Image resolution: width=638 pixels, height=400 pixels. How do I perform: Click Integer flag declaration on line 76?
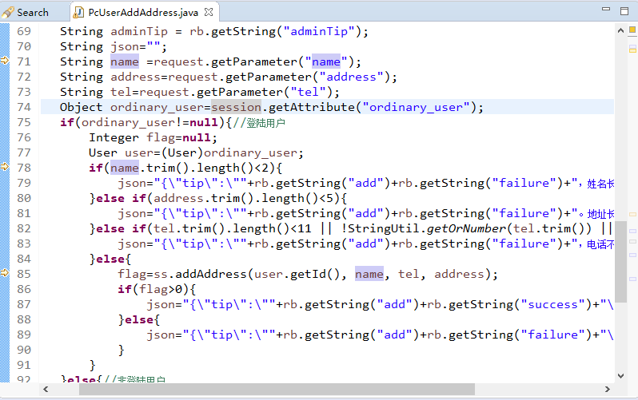(153, 138)
